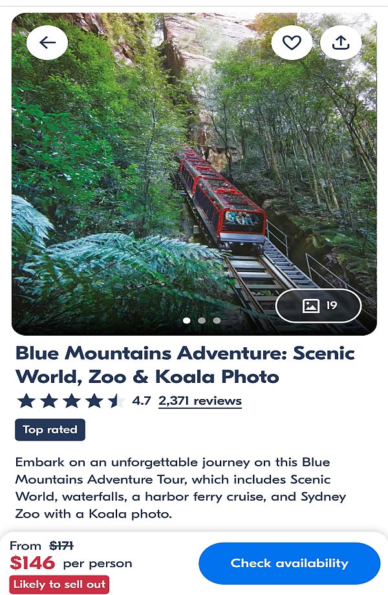Image resolution: width=388 pixels, height=595 pixels.
Task: Open the 2,371 reviews link
Action: (200, 401)
